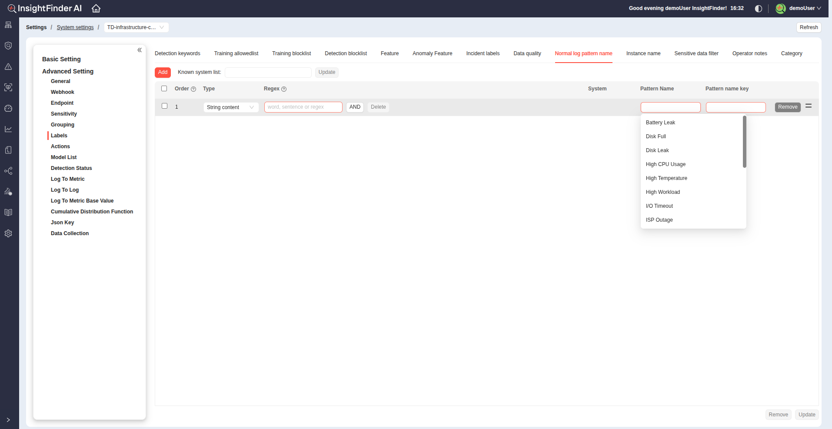Screen dimensions: 832x429
Task: Open the TD-infrastructure system dropdown
Action: pos(136,27)
